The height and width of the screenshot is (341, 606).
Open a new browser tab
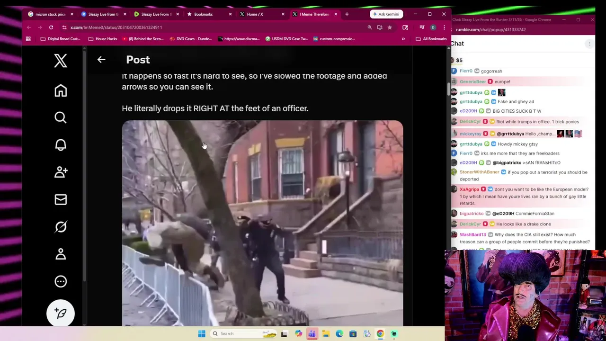pyautogui.click(x=347, y=14)
